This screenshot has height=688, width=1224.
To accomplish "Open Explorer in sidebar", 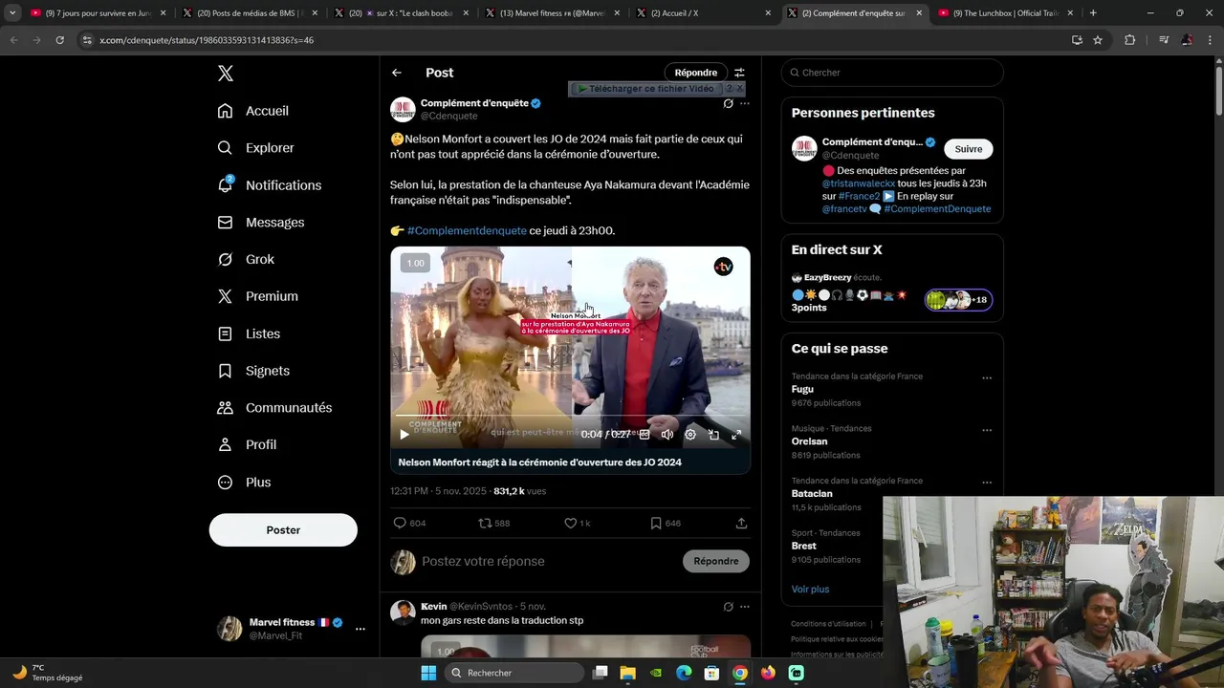I will click(256, 148).
